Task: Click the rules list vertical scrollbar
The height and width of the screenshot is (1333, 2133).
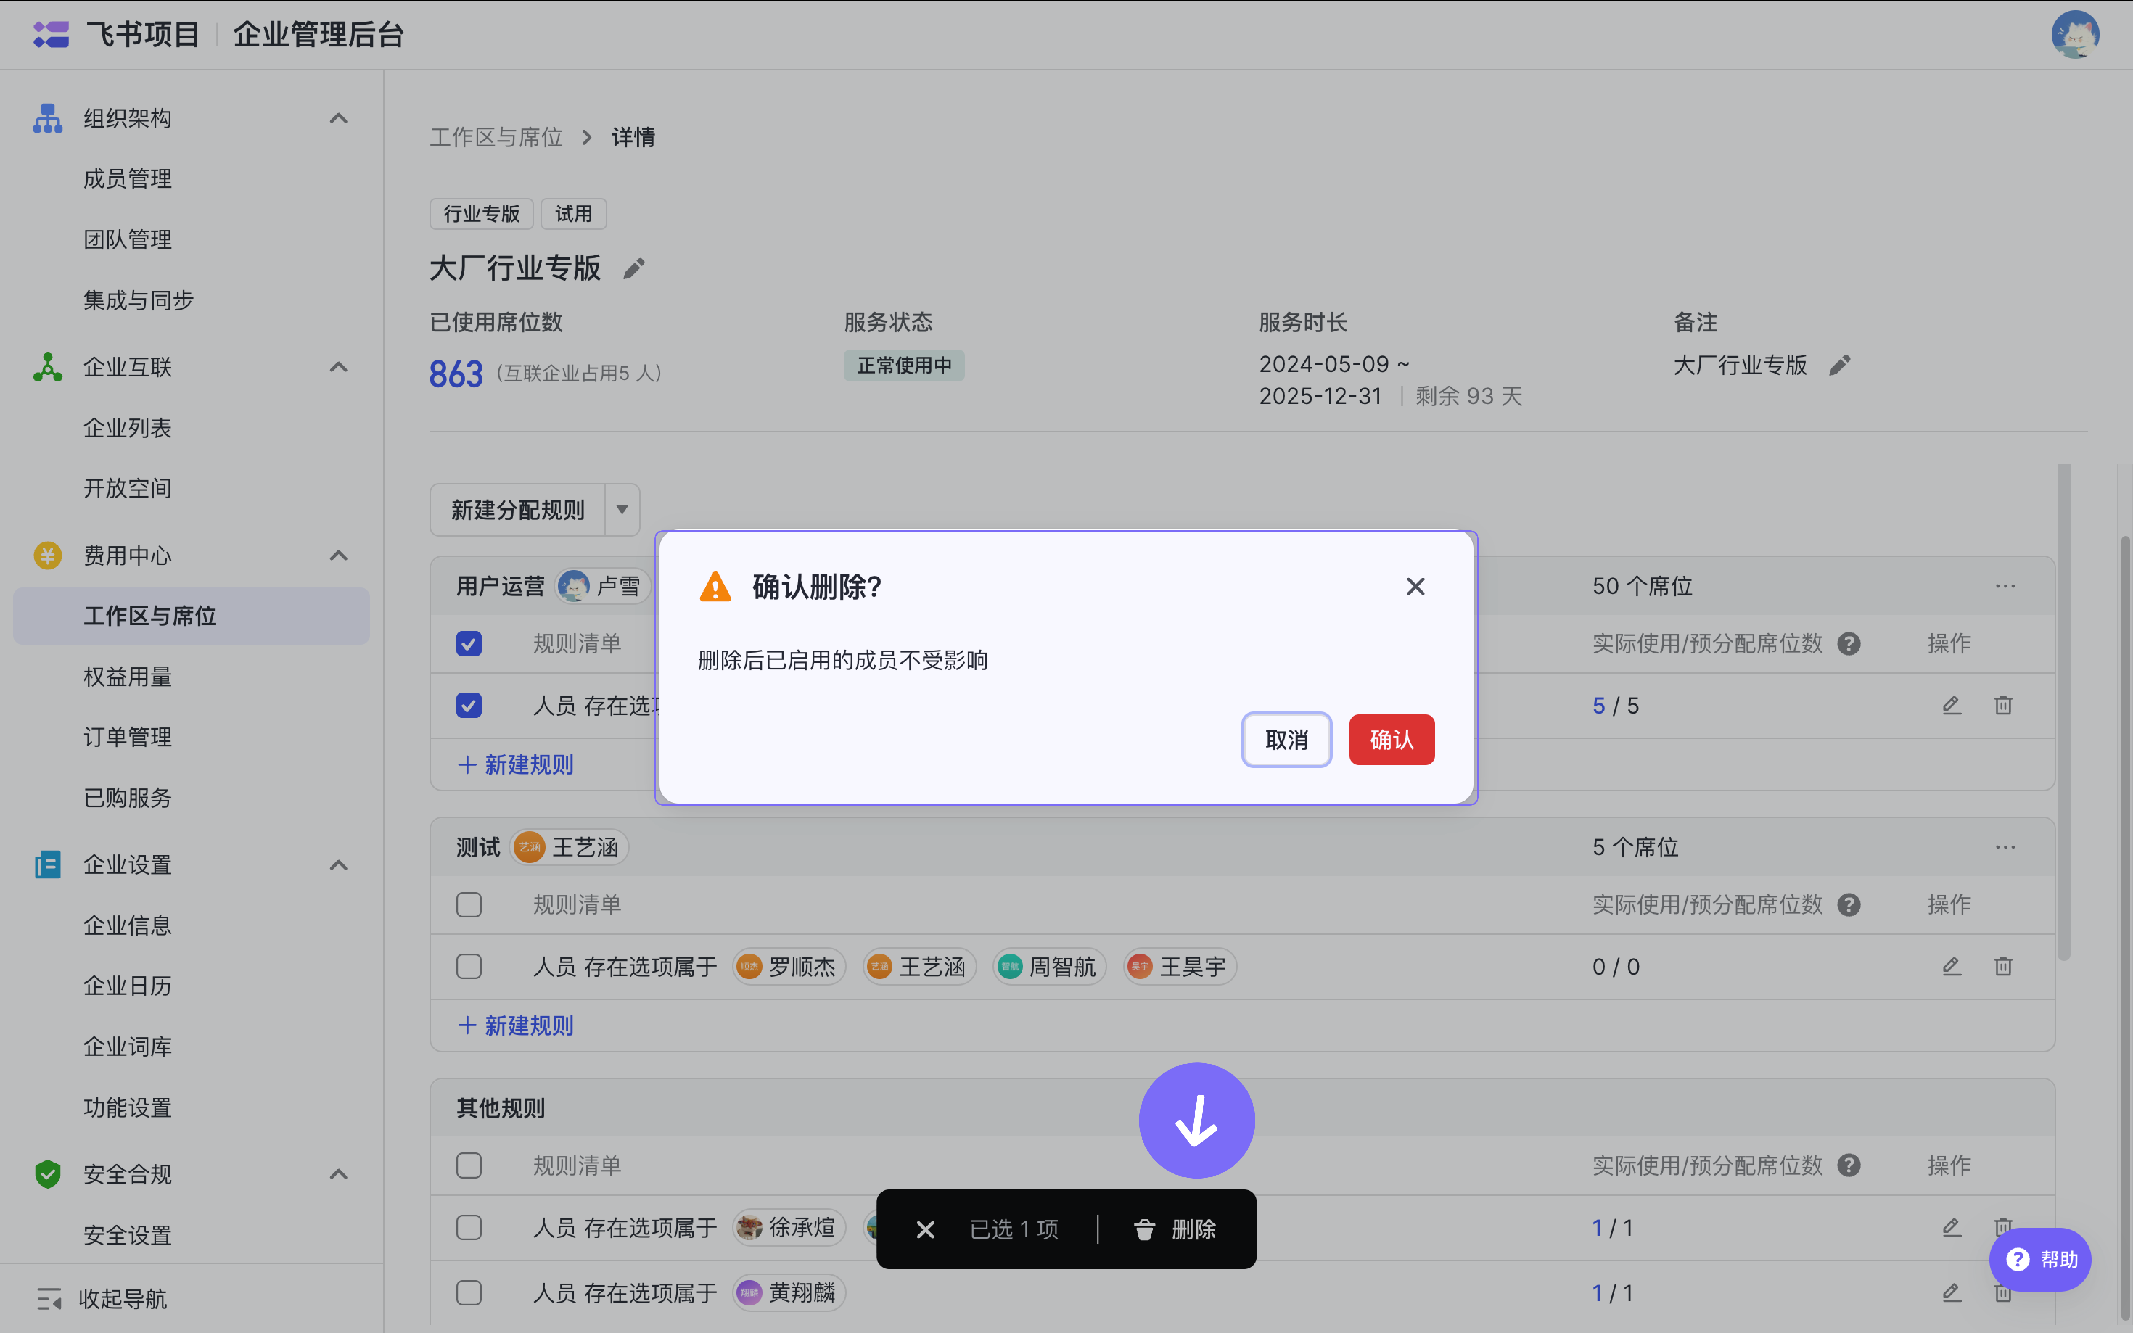Action: [x=2063, y=712]
